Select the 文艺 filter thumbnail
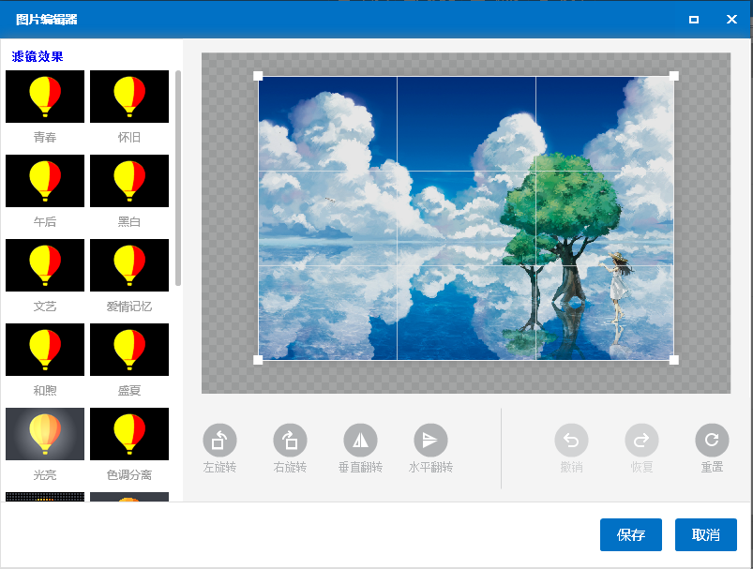Viewport: 753px width, 569px height. coord(45,265)
